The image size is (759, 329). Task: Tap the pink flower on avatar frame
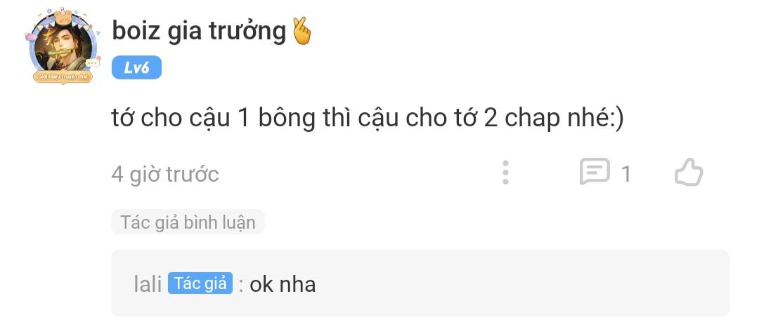30,36
